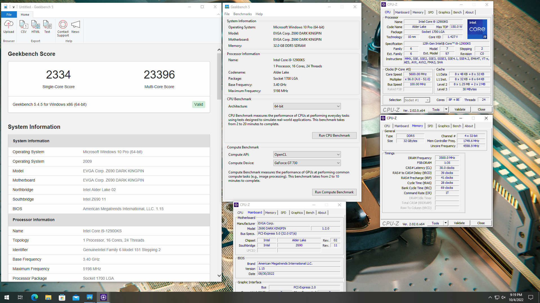Open network status tray icon
The height and width of the screenshot is (303, 540).
click(x=497, y=297)
